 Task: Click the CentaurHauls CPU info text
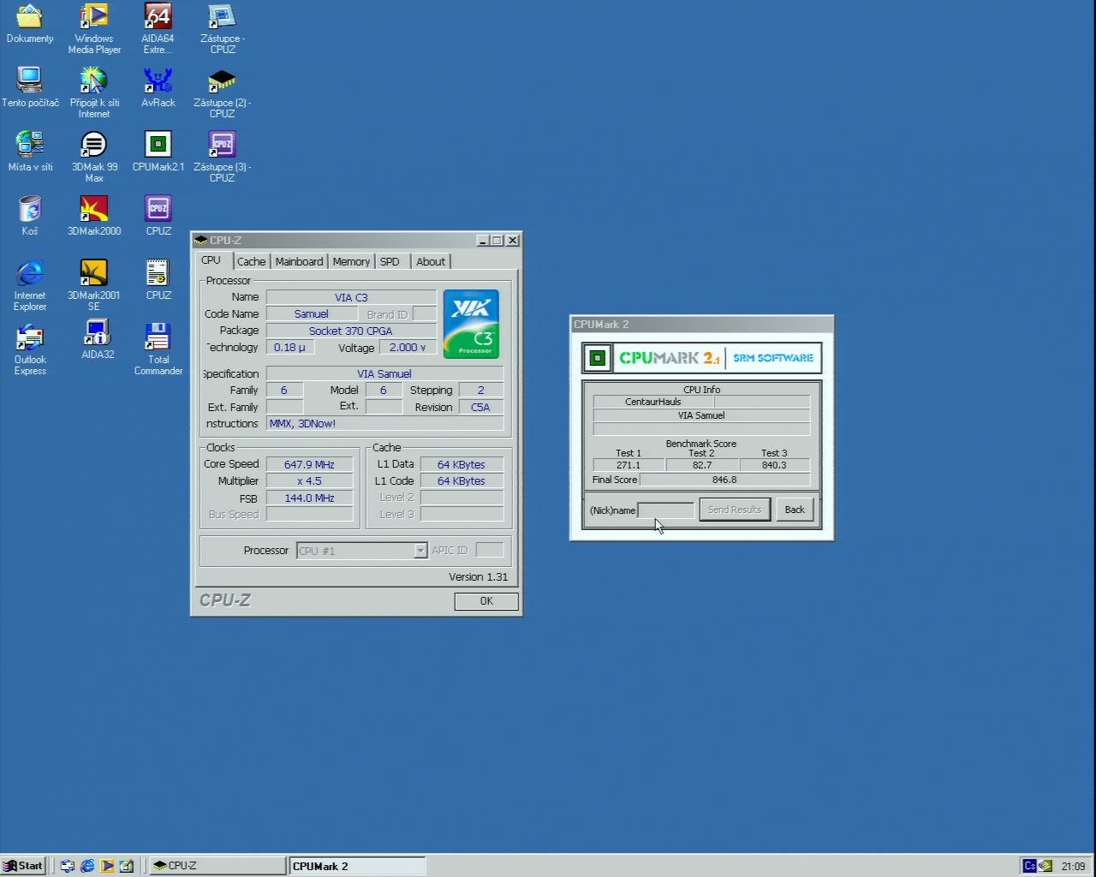(653, 402)
